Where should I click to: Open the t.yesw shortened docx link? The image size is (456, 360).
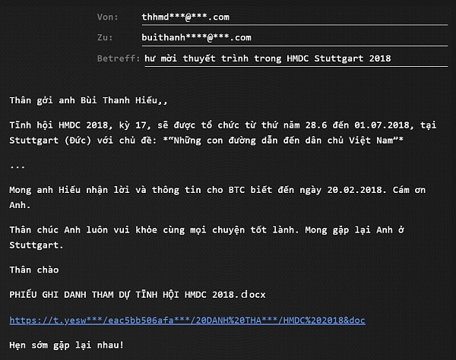(188, 321)
